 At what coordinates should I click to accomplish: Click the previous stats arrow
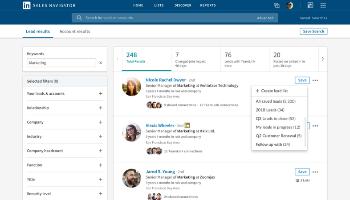coord(118,59)
